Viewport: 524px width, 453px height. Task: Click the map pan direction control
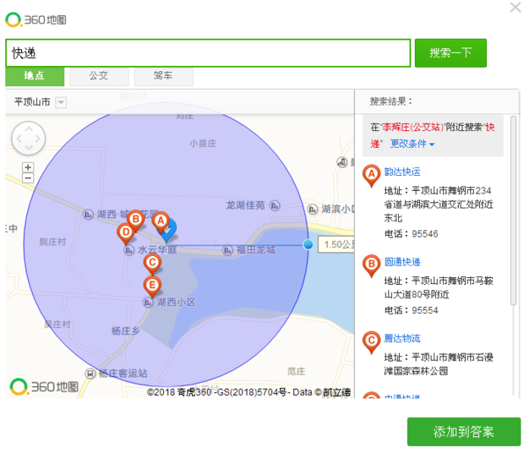29,139
